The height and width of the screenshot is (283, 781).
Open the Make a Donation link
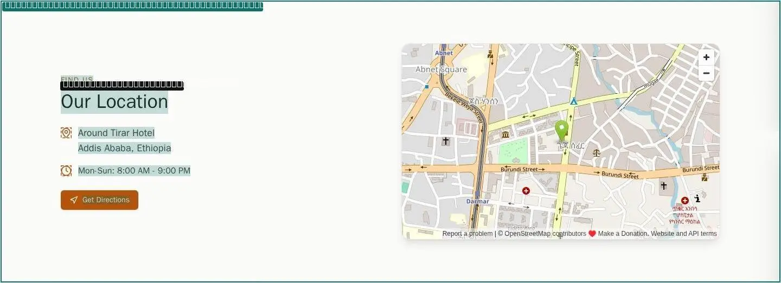tap(623, 234)
